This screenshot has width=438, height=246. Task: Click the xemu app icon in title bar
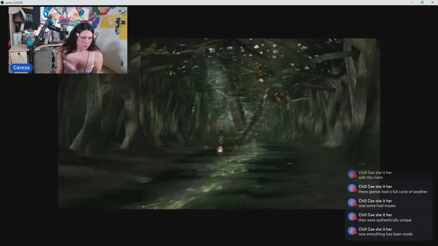pyautogui.click(x=2, y=2)
